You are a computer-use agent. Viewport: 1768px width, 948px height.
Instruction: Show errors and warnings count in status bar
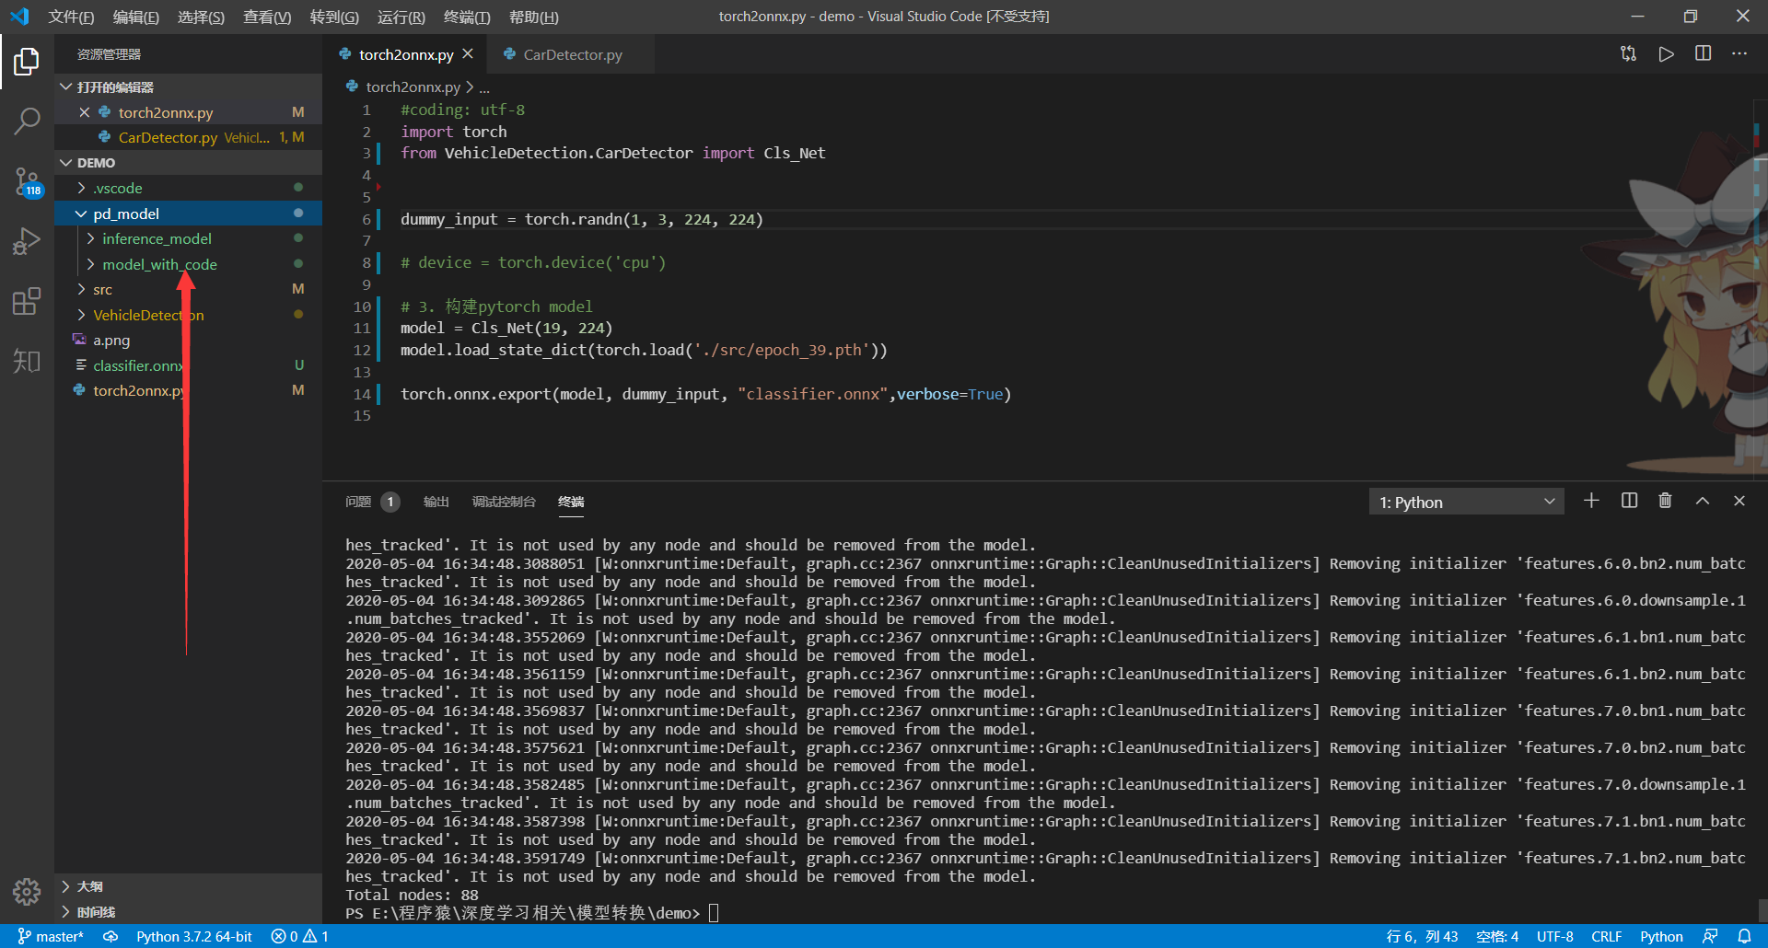(300, 936)
